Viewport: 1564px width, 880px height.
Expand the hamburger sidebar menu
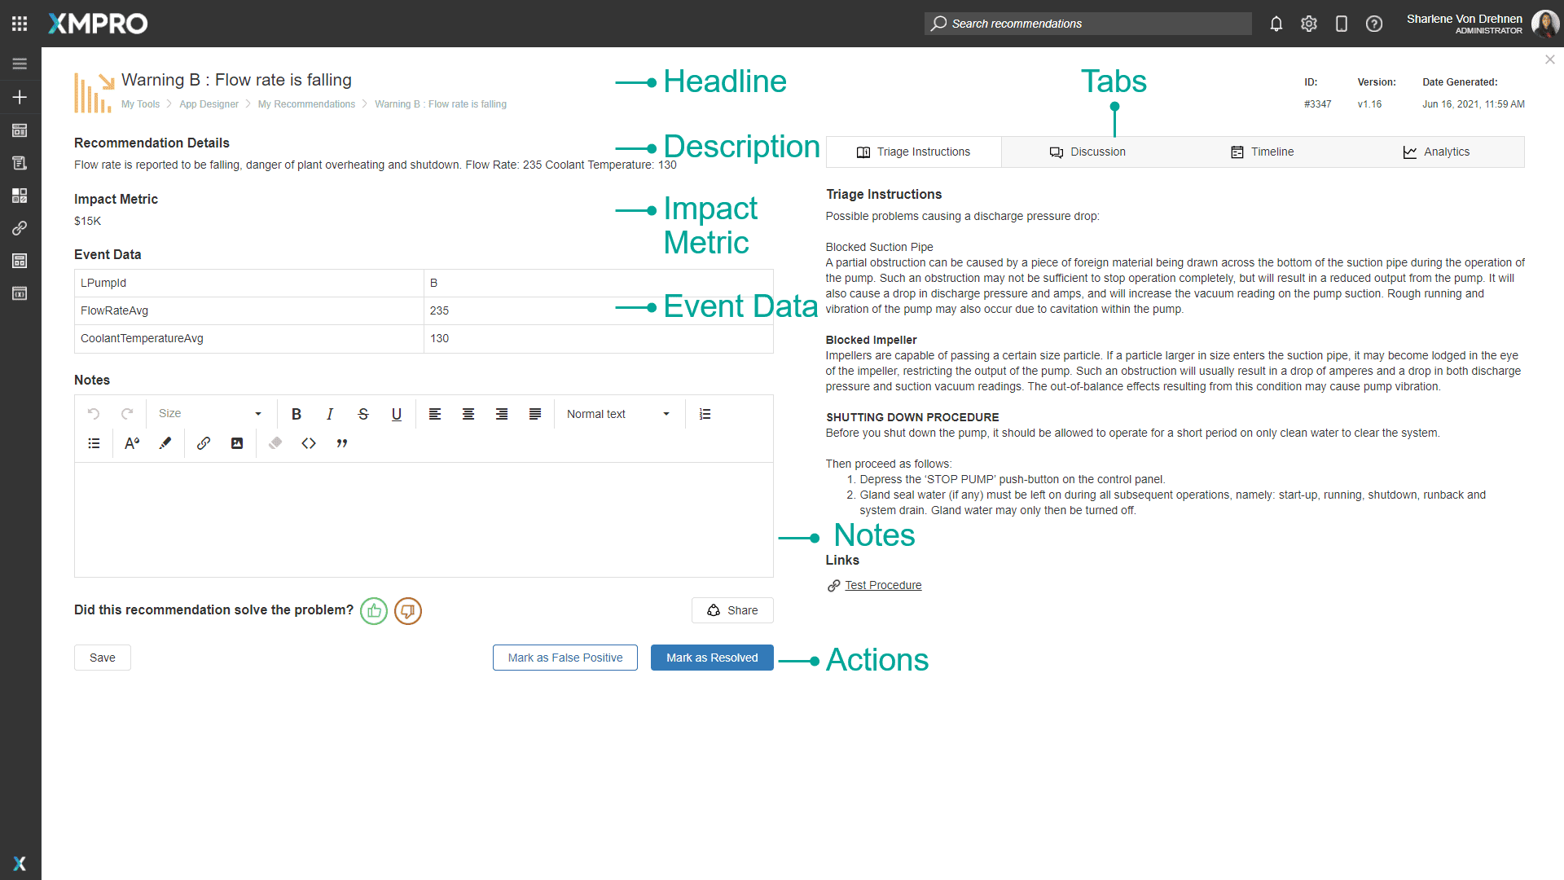pyautogui.click(x=20, y=64)
